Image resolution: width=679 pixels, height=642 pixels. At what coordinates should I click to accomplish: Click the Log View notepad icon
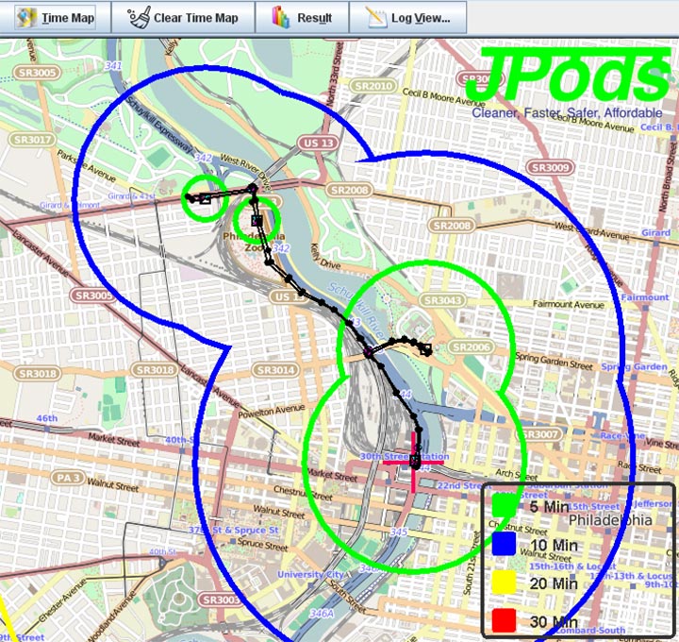[376, 18]
